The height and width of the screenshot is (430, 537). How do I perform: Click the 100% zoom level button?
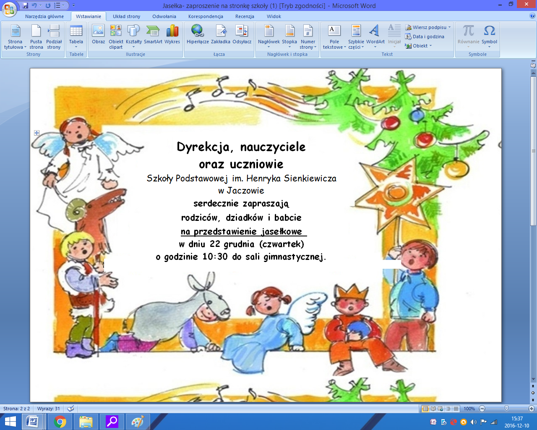coord(469,409)
